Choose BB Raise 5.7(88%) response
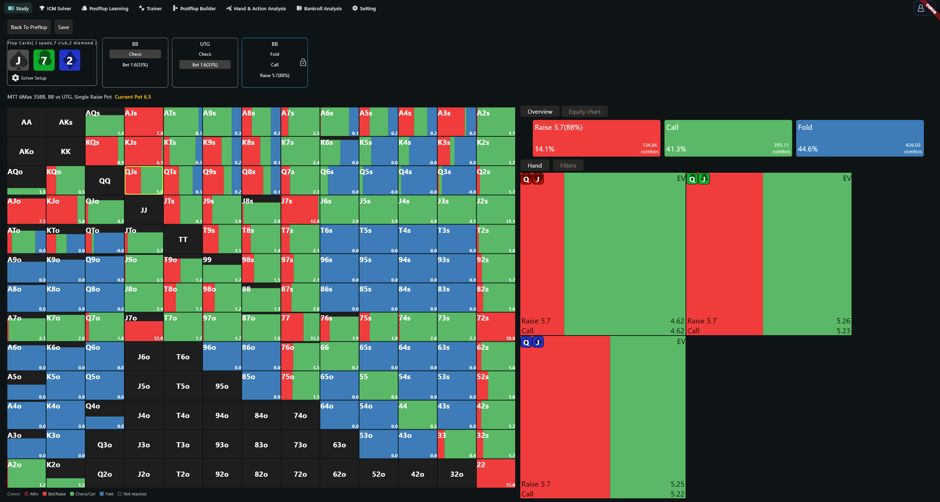 click(x=275, y=76)
